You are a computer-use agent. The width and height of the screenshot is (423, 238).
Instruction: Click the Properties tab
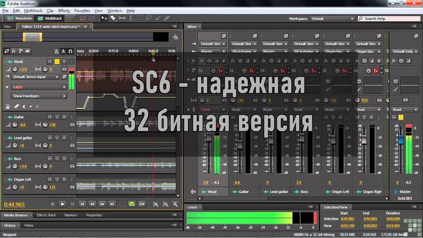pos(94,215)
